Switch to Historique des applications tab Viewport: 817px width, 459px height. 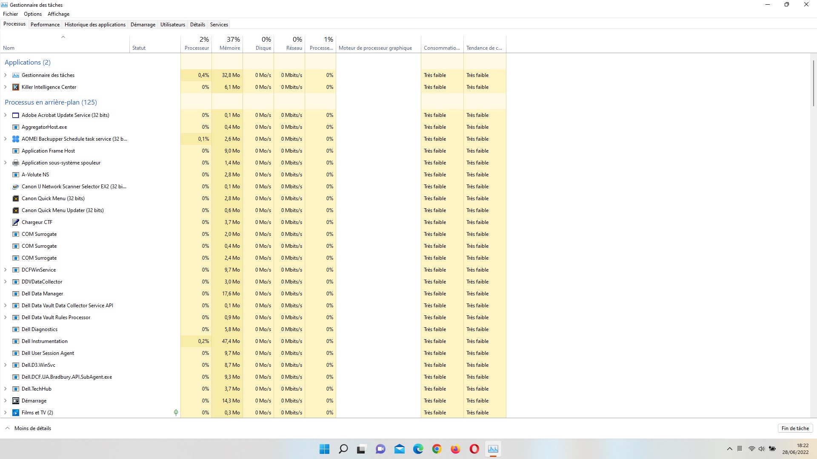click(x=95, y=25)
